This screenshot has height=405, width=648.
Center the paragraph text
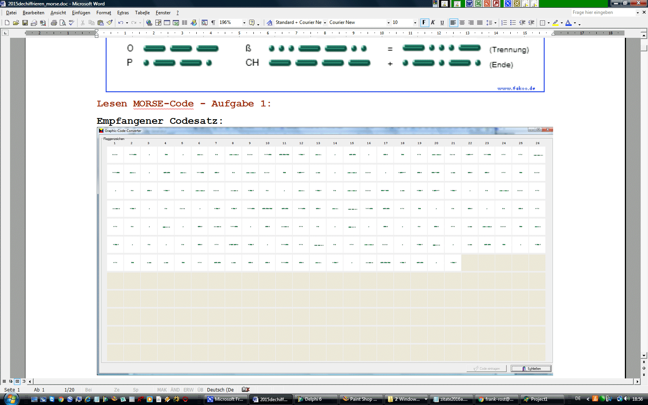point(462,23)
